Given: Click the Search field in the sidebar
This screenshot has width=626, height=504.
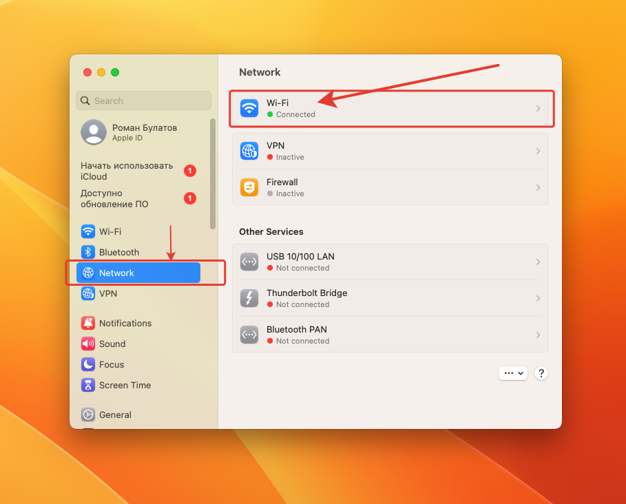Looking at the screenshot, I should 143,101.
